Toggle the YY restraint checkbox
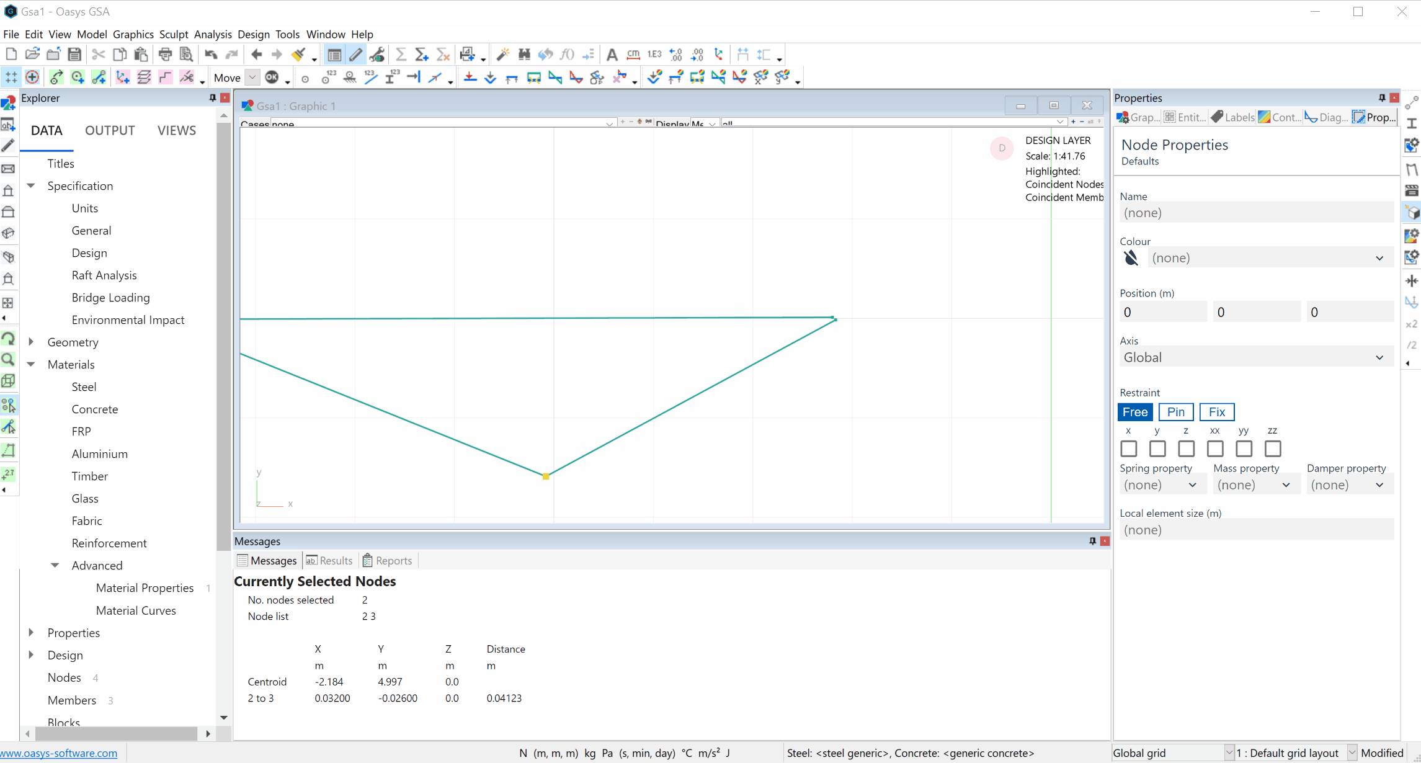The height and width of the screenshot is (763, 1421). coord(1242,448)
